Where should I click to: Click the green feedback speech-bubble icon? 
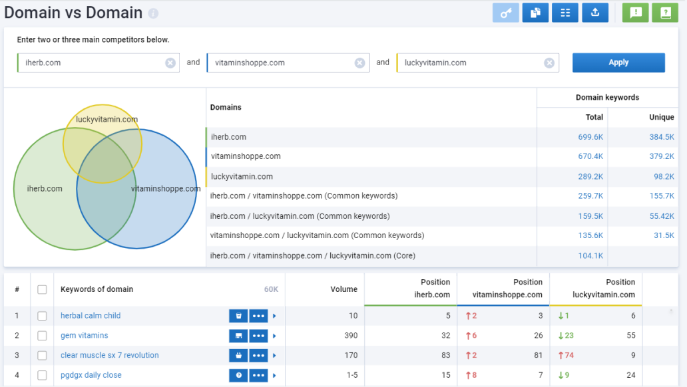[x=636, y=13]
